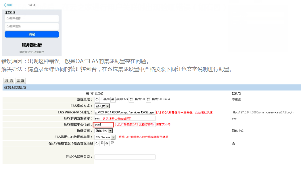Click the 请联系企业OA管理员 text

click(x=32, y=52)
